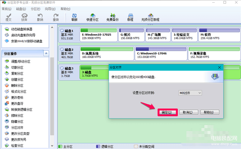Screen dimensions: 241x149
Task: Confirm with the 确定(O) button
Action: [x=167, y=112]
